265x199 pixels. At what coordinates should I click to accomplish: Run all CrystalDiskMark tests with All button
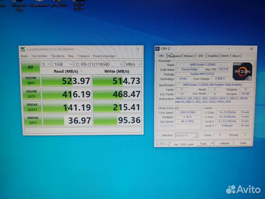tap(31, 67)
